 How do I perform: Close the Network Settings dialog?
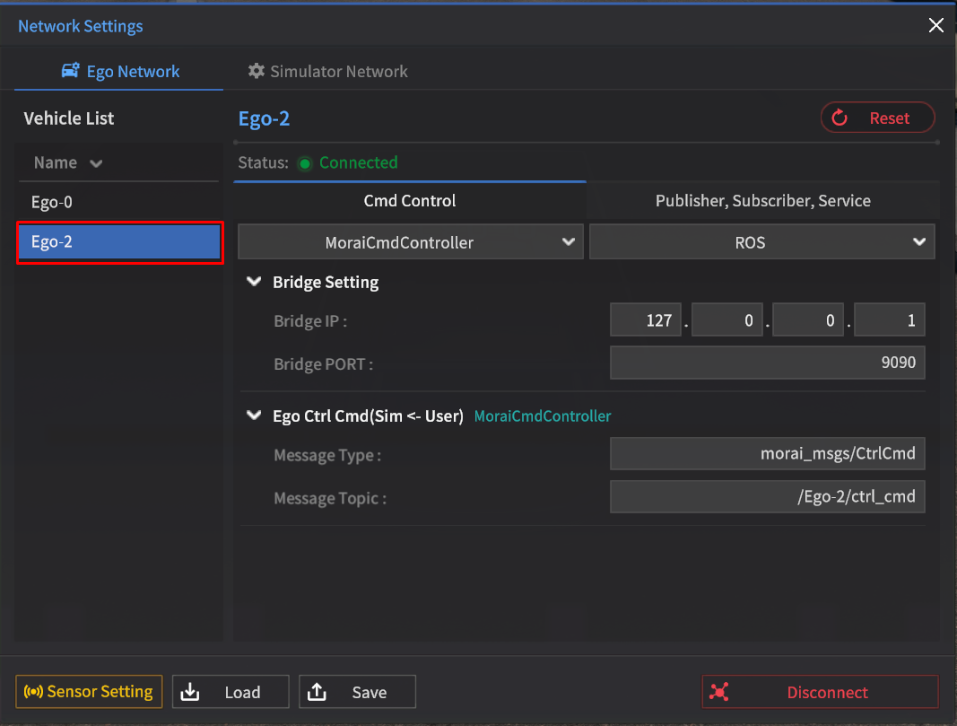tap(935, 26)
